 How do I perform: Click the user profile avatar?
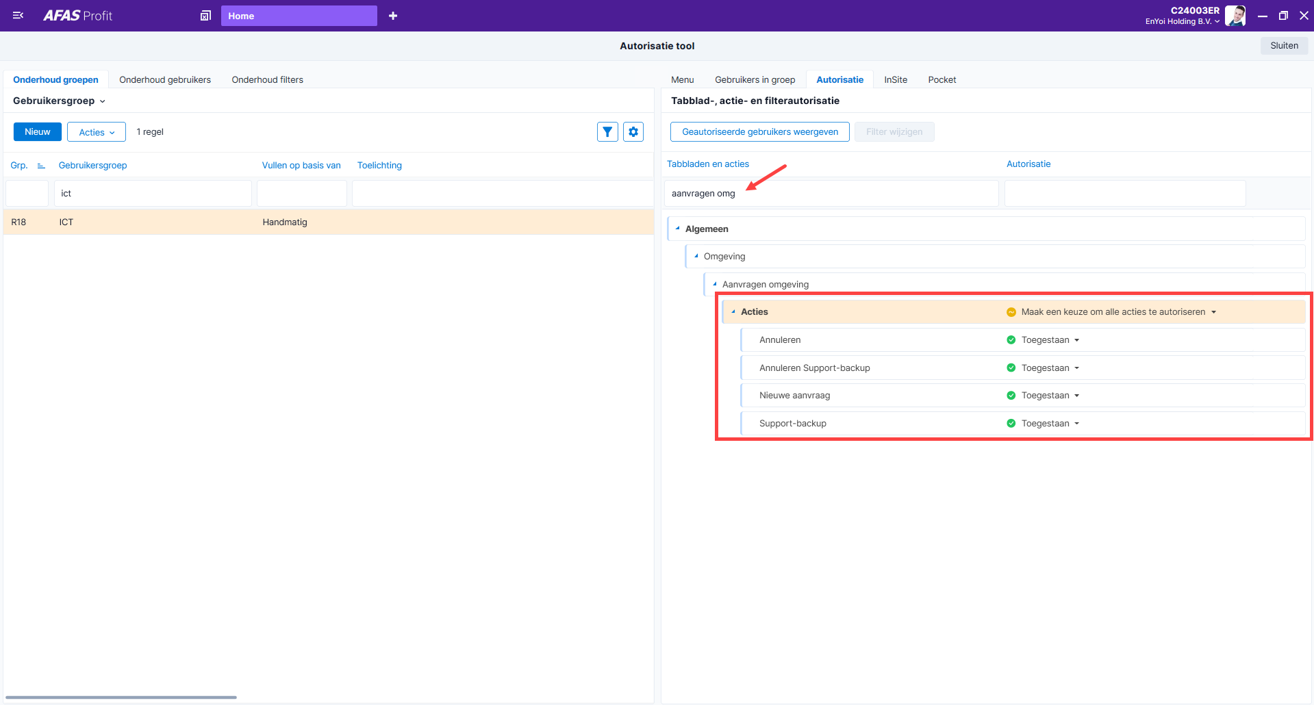coord(1235,15)
